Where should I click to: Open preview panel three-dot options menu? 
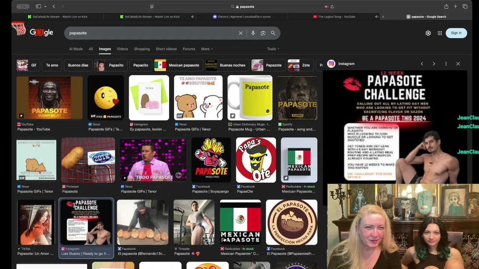tap(446, 64)
